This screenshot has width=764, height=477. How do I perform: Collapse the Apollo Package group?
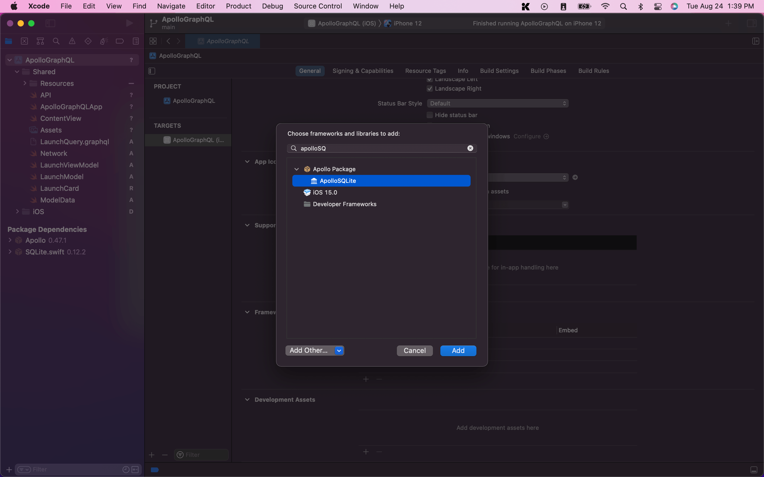pyautogui.click(x=296, y=169)
